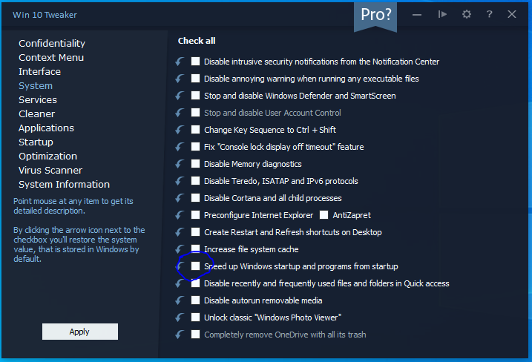Check Disable Teredo, ISATAP and IPv6 protocols

[195, 180]
